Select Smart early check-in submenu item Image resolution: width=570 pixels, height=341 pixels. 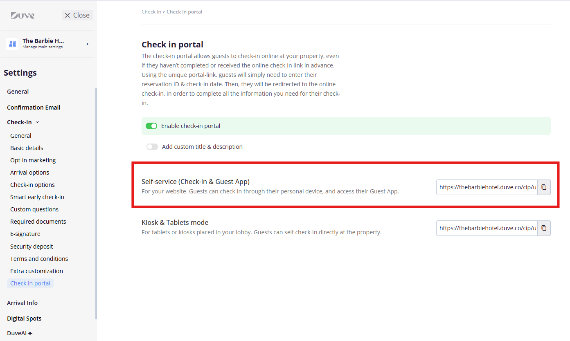pyautogui.click(x=37, y=197)
